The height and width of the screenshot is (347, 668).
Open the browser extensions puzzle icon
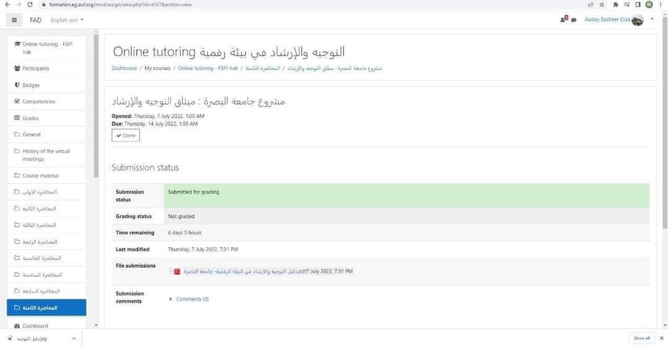click(x=615, y=4)
